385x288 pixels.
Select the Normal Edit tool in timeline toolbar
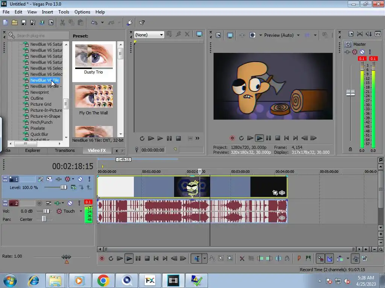tap(197, 258)
